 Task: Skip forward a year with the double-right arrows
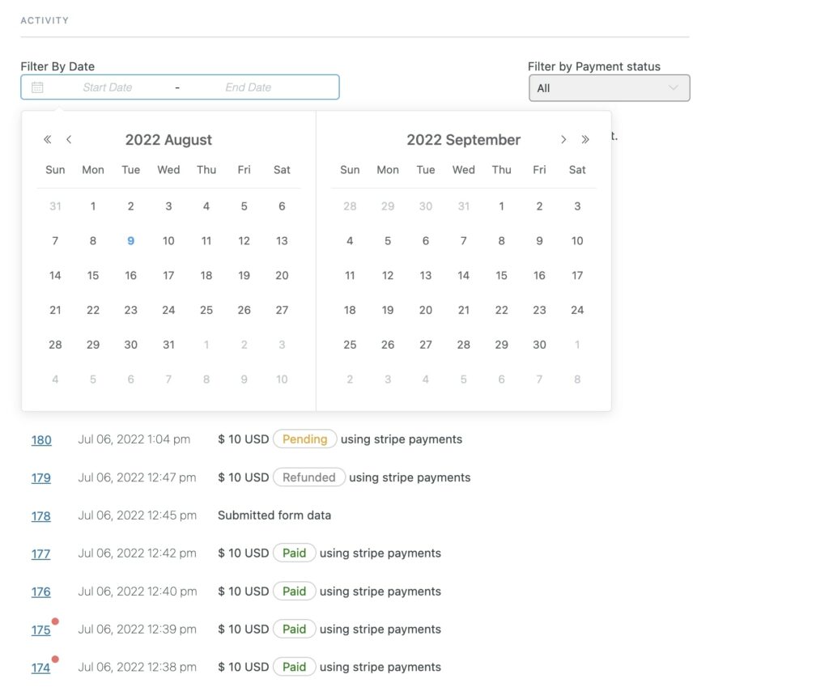point(585,139)
